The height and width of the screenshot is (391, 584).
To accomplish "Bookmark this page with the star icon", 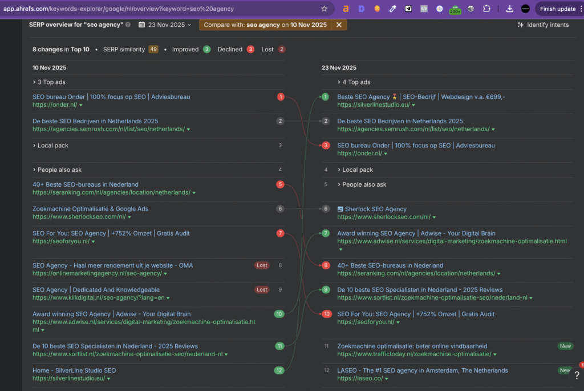I will (x=324, y=9).
